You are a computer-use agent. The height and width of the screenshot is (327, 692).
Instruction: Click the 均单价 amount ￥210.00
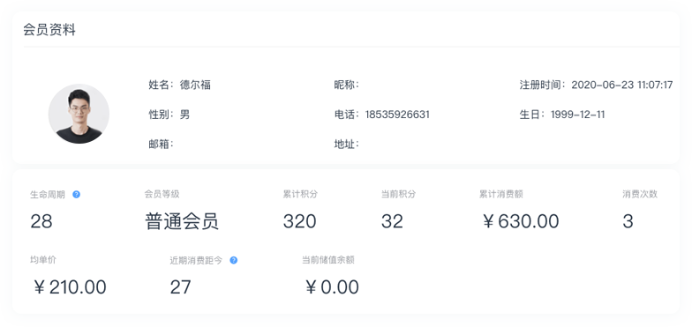(70, 287)
